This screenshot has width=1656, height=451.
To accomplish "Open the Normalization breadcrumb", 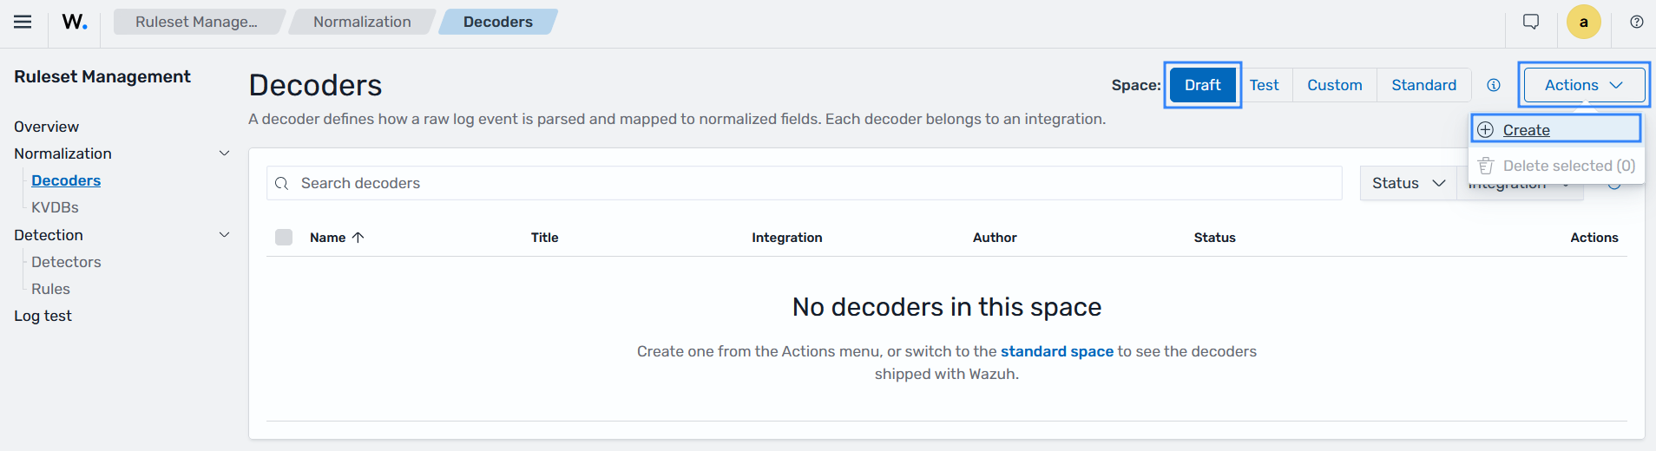I will (x=362, y=22).
